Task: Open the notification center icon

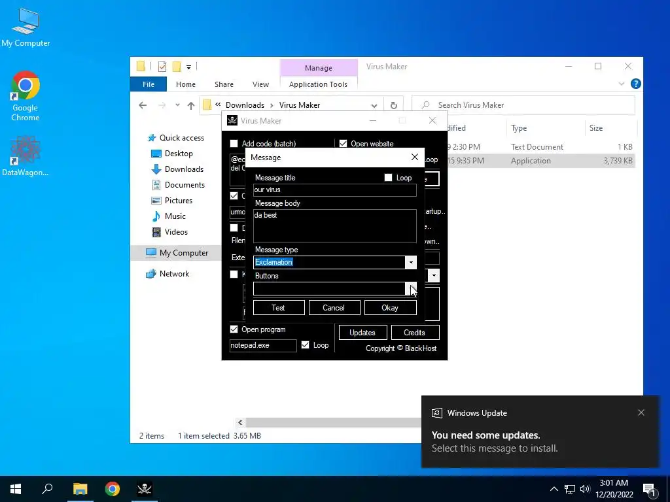Action: click(650, 490)
